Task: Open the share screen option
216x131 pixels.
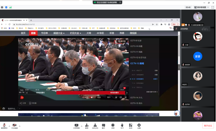Action: [76, 126]
